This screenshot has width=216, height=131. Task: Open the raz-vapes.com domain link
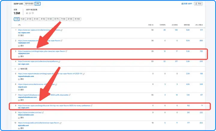pos(24,33)
